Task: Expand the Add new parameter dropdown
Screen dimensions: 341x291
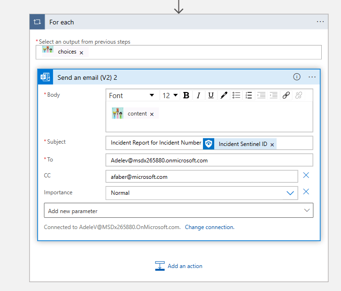Action: point(307,211)
